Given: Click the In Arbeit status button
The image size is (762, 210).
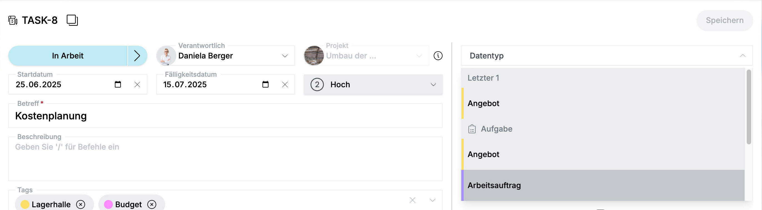Looking at the screenshot, I should tap(68, 56).
